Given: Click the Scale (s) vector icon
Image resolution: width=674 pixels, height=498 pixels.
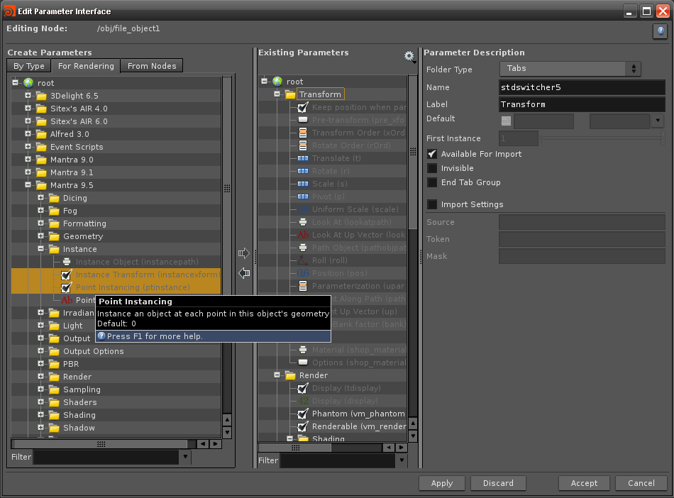Looking at the screenshot, I should [x=303, y=184].
